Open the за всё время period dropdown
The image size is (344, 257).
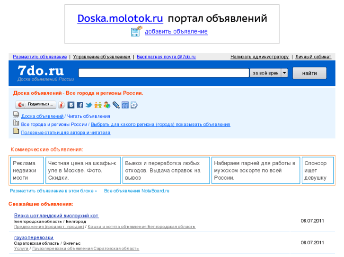coord(269,73)
